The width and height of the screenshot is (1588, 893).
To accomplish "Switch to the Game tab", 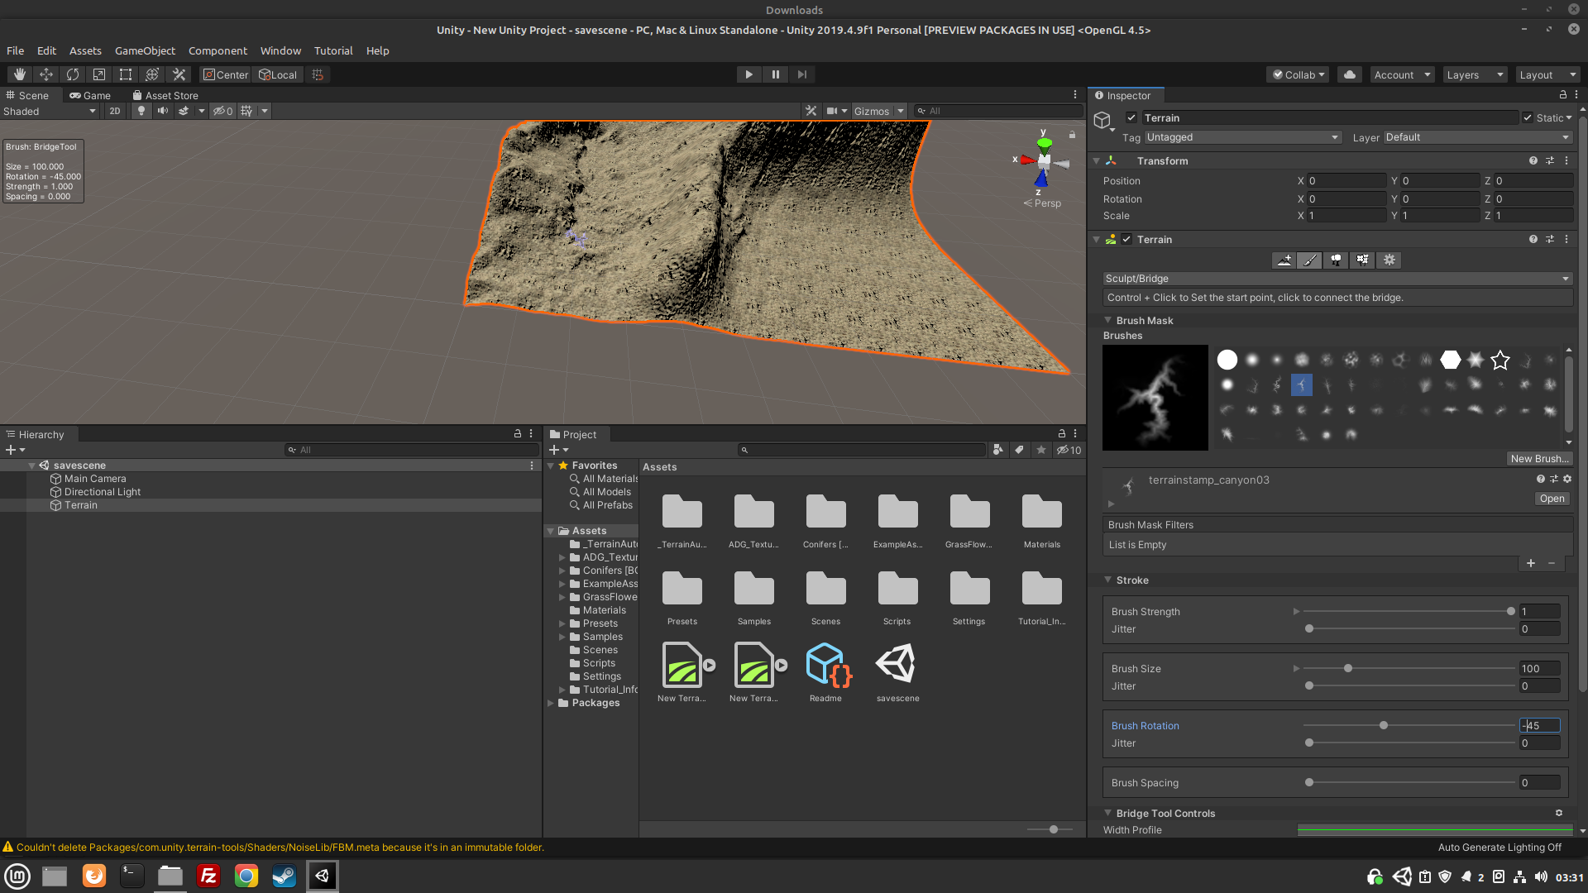I will [x=90, y=95].
